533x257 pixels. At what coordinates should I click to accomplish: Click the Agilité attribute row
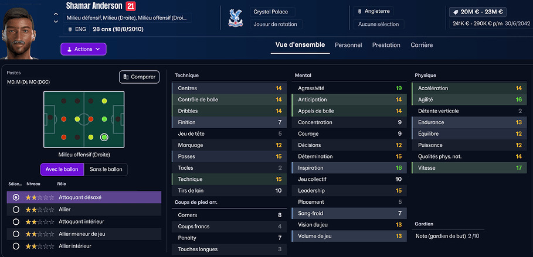[x=470, y=100]
